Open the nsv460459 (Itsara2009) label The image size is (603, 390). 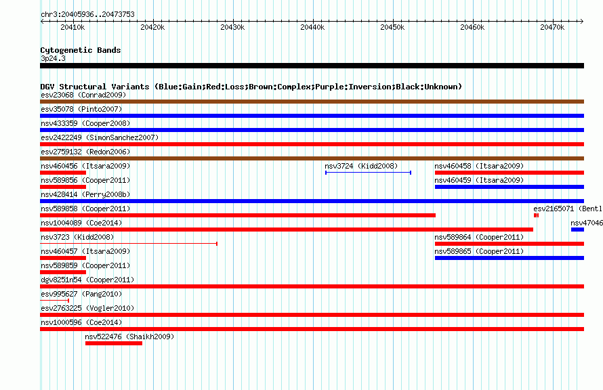tap(479, 180)
